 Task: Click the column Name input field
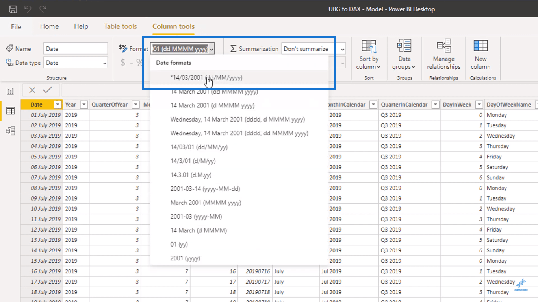75,49
